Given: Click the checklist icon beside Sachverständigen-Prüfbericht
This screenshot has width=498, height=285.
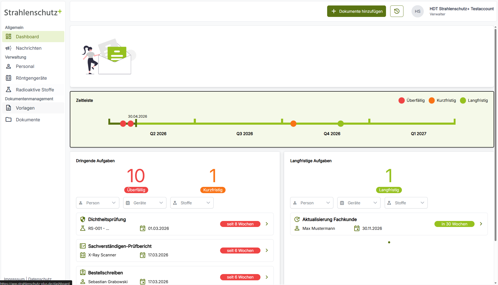Looking at the screenshot, I should [x=83, y=246].
